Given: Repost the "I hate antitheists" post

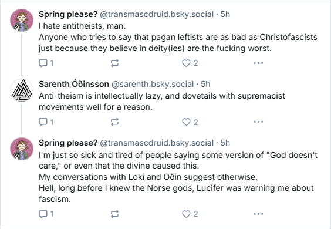Looking at the screenshot, I should pos(114,63).
